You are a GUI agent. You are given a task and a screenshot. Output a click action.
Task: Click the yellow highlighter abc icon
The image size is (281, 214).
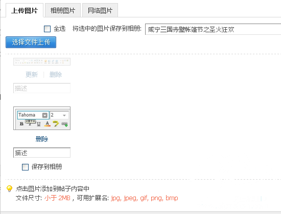(56, 123)
